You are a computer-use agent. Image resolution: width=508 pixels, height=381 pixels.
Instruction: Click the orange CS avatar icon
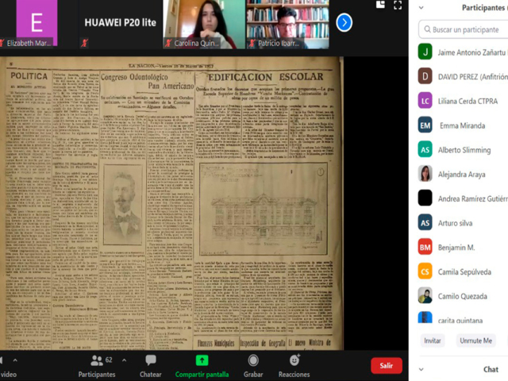[x=425, y=271]
